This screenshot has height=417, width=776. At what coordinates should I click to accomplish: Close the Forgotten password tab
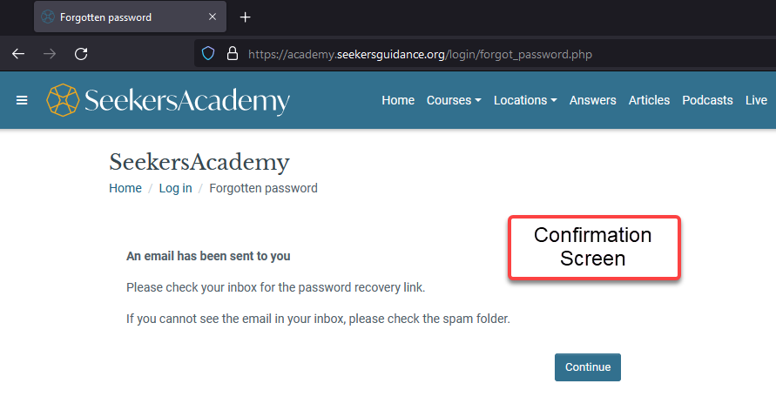[213, 17]
